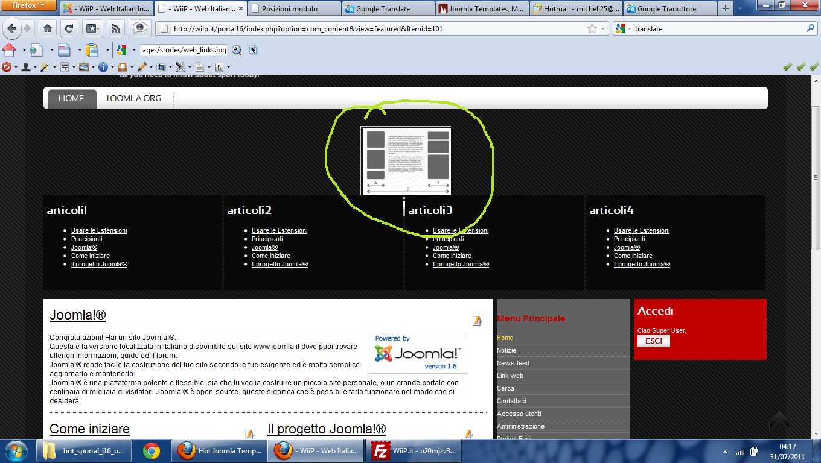This screenshot has height=463, width=821.
Task: Open Chrome from the taskbar
Action: pos(152,451)
